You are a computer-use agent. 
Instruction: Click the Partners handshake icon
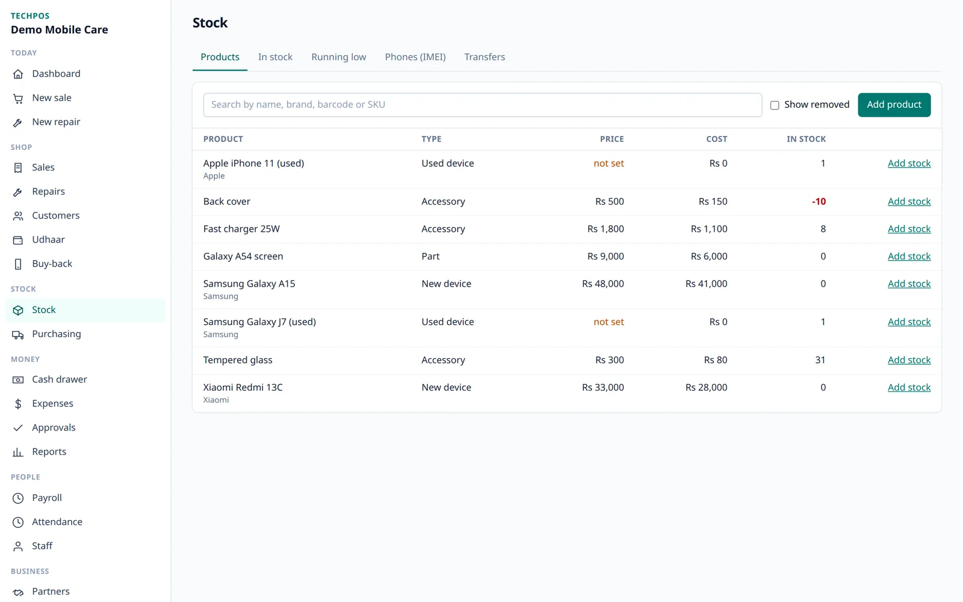pos(18,592)
